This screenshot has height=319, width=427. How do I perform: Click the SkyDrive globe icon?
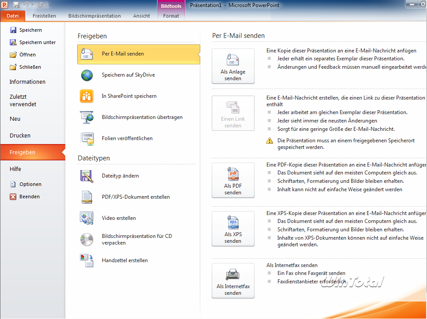tap(87, 75)
